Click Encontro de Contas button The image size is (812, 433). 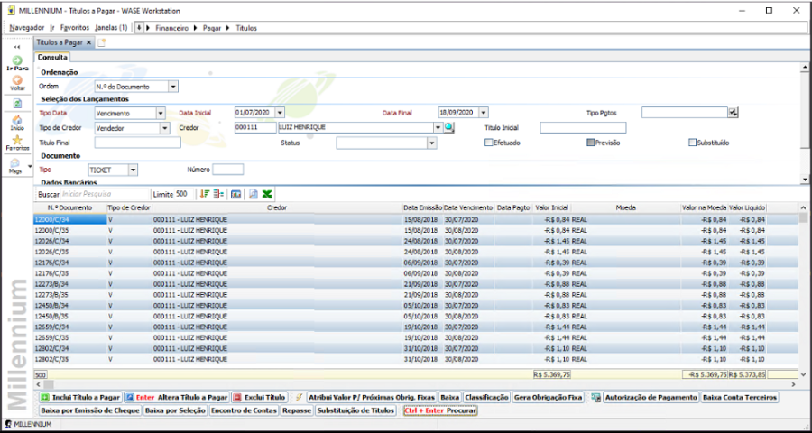(244, 410)
